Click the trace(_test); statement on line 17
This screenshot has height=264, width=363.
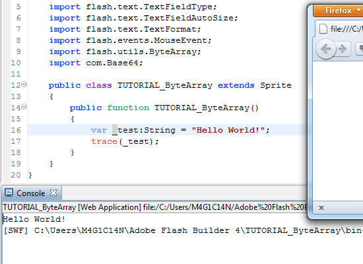125,141
